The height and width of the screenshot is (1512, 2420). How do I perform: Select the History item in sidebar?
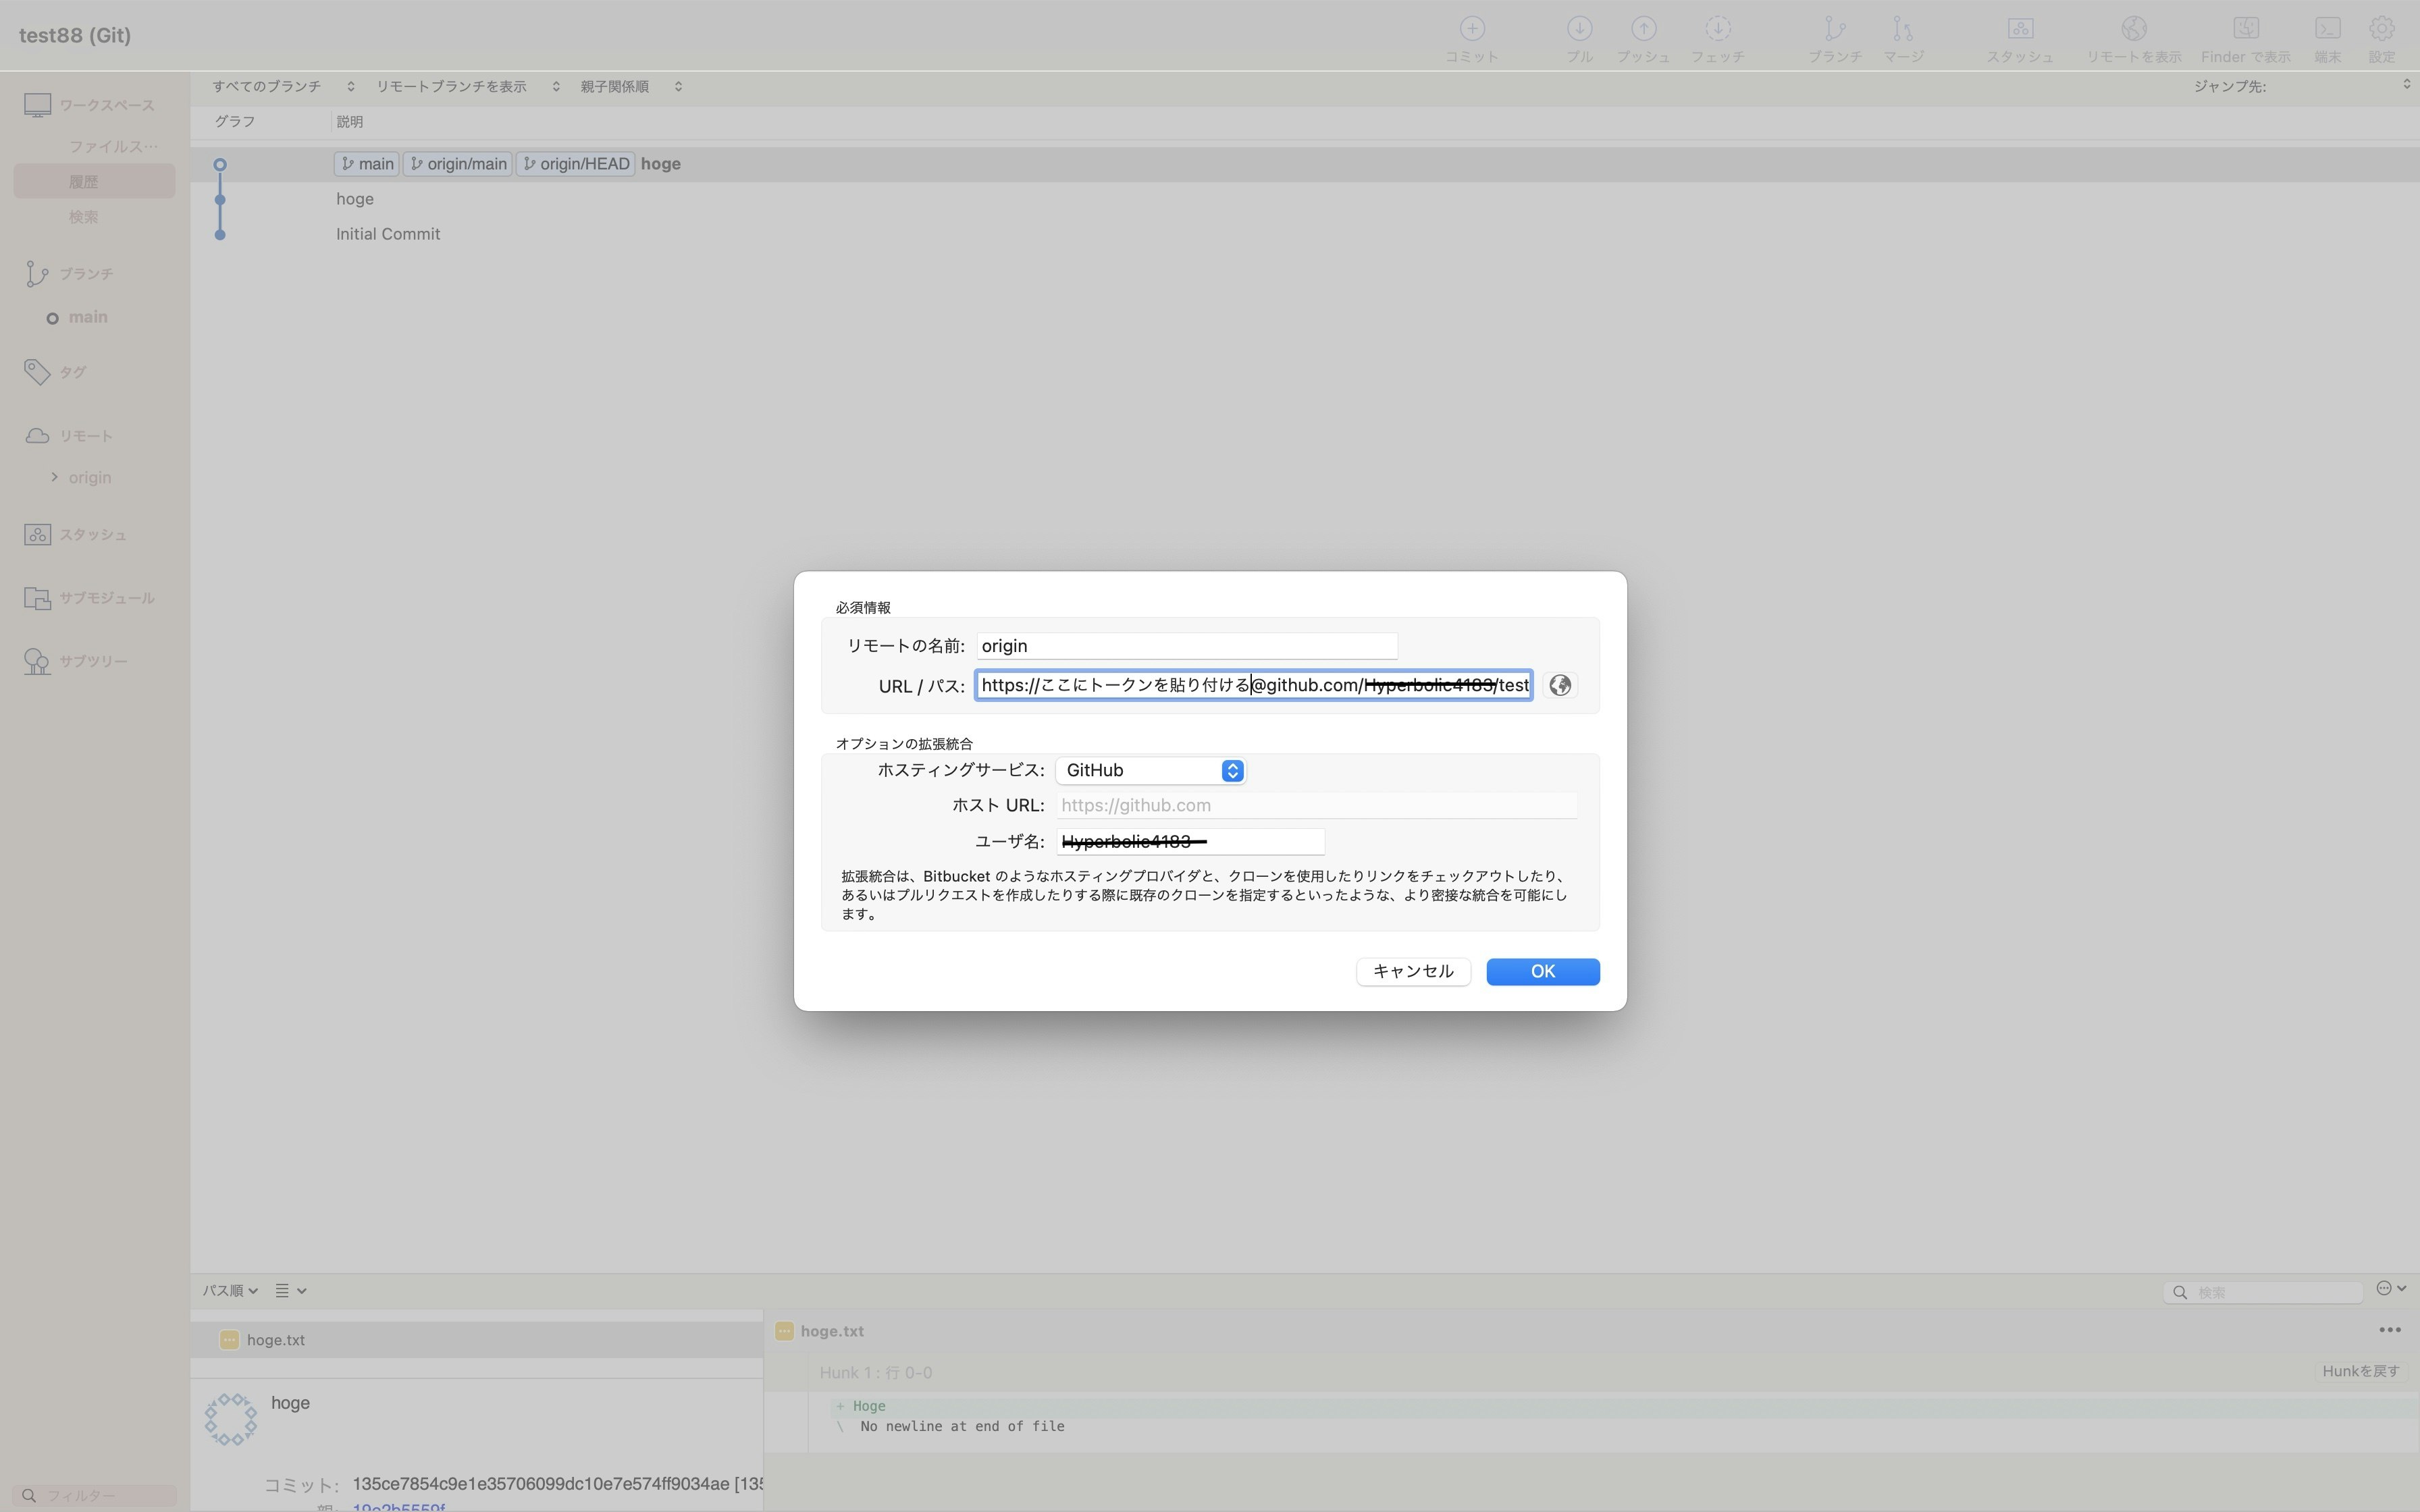tap(84, 181)
